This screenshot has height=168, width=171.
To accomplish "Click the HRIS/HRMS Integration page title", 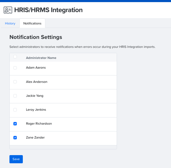I will 48,10.
